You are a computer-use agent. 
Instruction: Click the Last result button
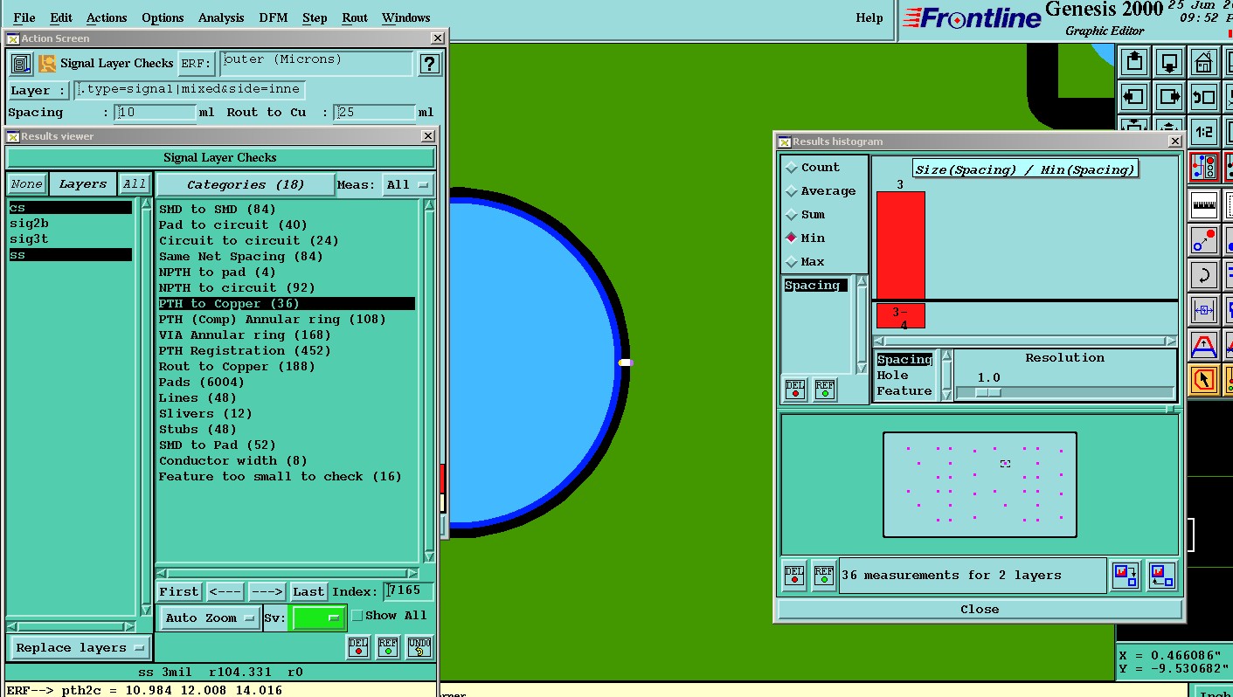[308, 591]
